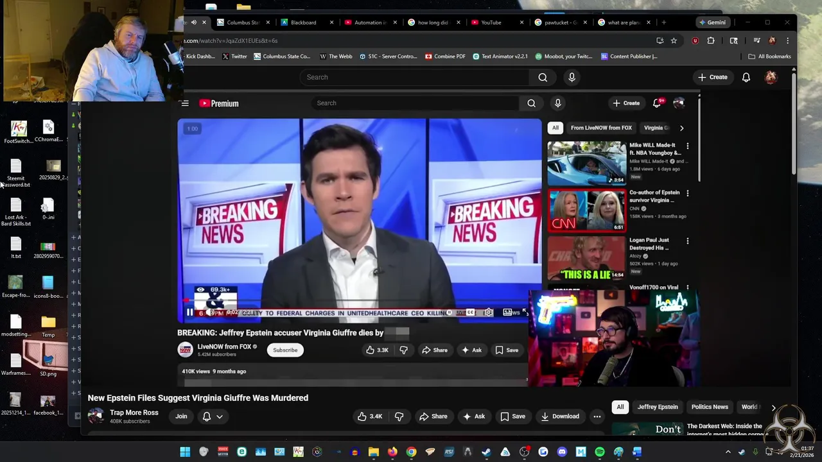Open Chrome three-dot menu
Viewport: 822px width, 462px height.
pos(787,40)
